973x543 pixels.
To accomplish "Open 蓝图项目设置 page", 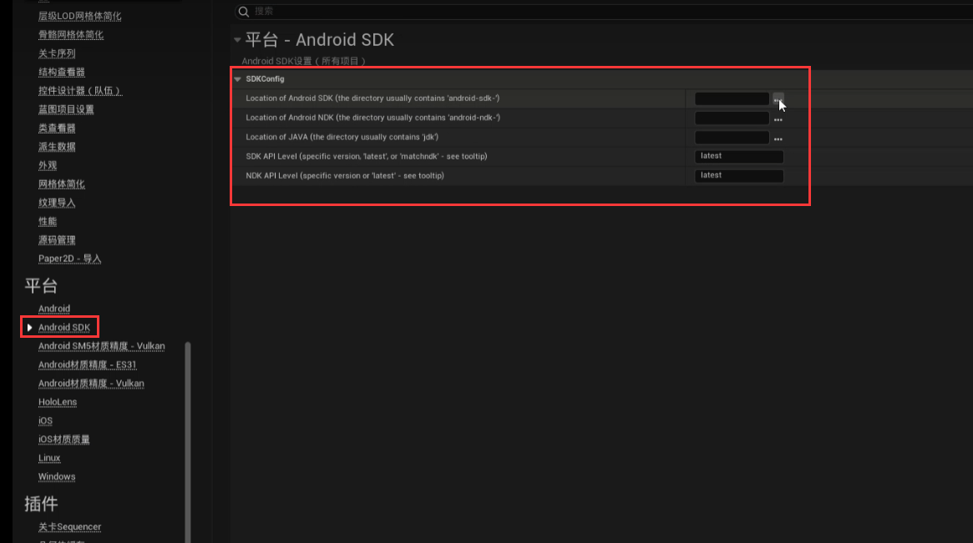I will [x=66, y=109].
